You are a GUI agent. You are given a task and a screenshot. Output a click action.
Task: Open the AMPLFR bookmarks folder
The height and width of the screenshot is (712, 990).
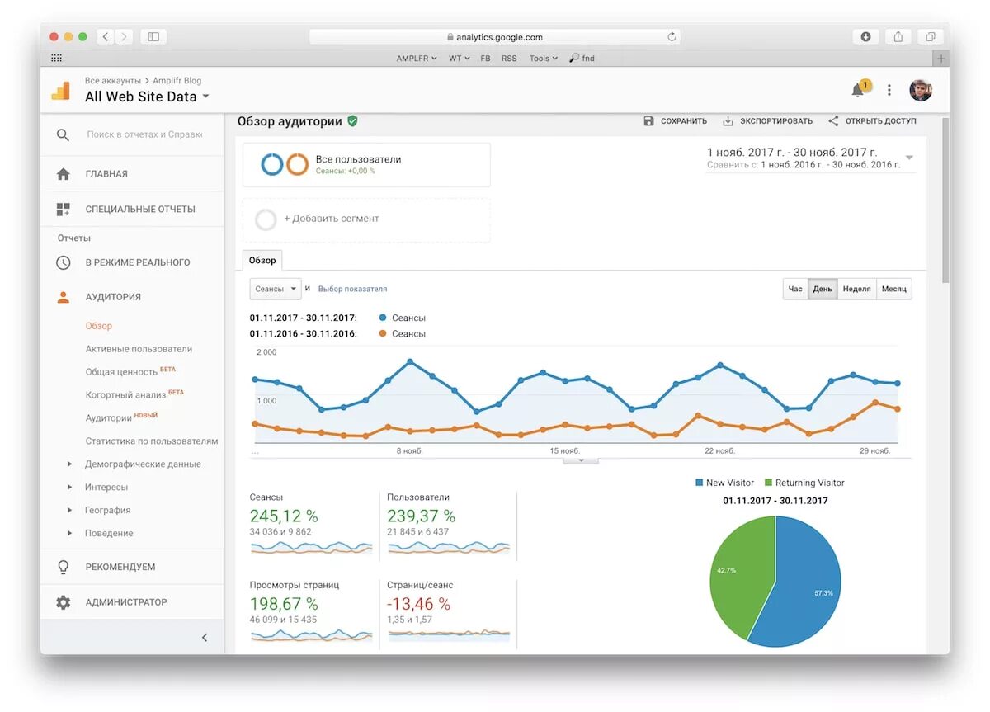(417, 59)
